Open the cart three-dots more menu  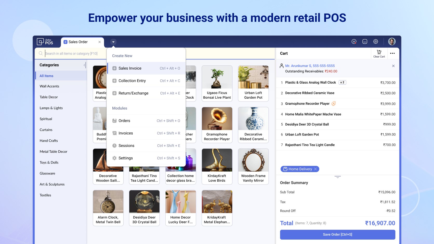[392, 53]
